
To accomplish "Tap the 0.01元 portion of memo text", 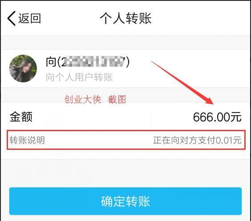I will pyautogui.click(x=229, y=140).
